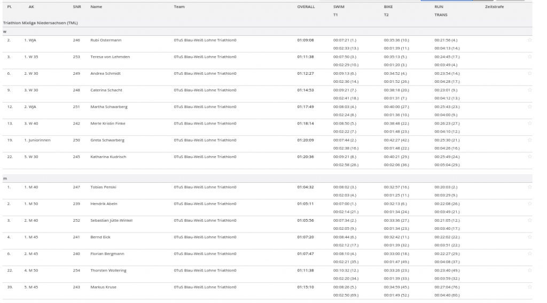This screenshot has height=303, width=547.
Task: Select the name Merle Kristin Finke
Action: [108, 123]
